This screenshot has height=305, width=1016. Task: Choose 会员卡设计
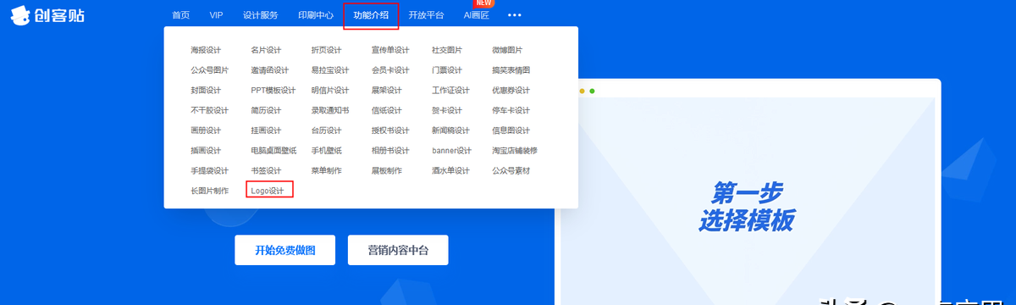point(390,70)
